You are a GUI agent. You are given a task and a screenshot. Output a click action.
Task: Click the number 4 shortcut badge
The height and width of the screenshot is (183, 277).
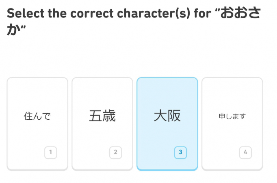click(x=245, y=153)
